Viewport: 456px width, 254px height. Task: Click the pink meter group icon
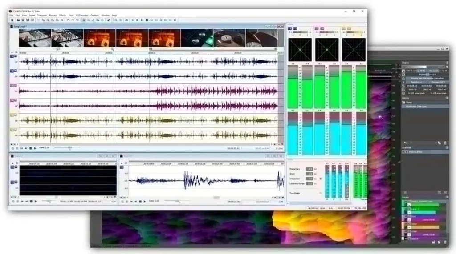317,28
